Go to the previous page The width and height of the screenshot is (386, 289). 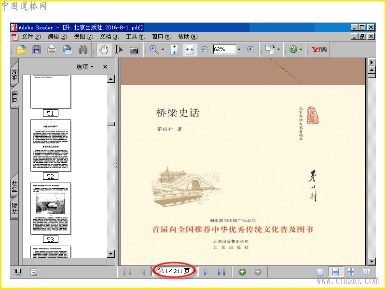click(142, 272)
